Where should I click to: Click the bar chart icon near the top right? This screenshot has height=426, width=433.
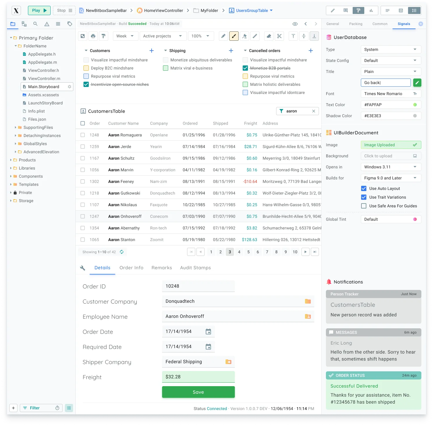coord(371,10)
